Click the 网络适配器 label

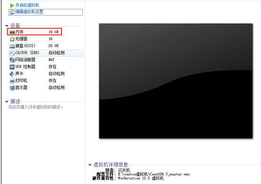coord(25,60)
